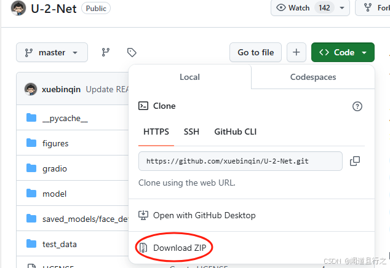Switch to the Codespaces tab
The width and height of the screenshot is (390, 268).
pyautogui.click(x=313, y=77)
